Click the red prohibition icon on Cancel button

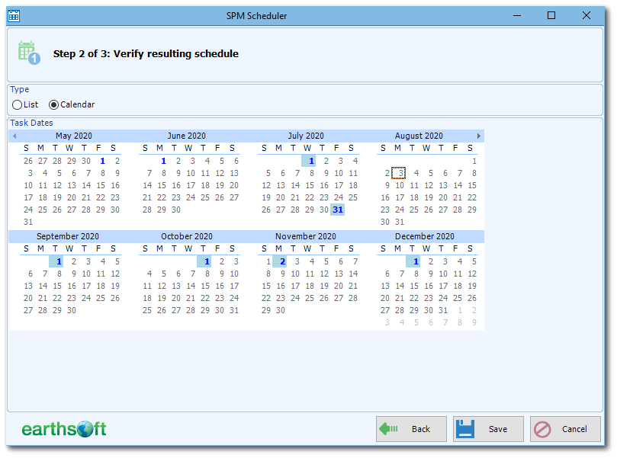[544, 428]
